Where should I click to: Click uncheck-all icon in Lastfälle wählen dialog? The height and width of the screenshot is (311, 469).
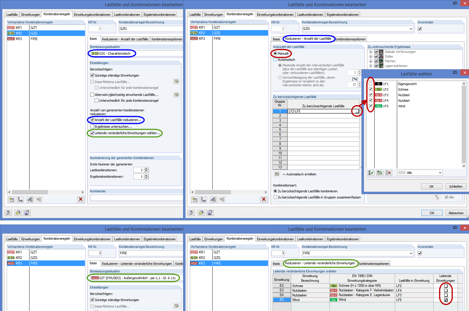[x=388, y=173]
